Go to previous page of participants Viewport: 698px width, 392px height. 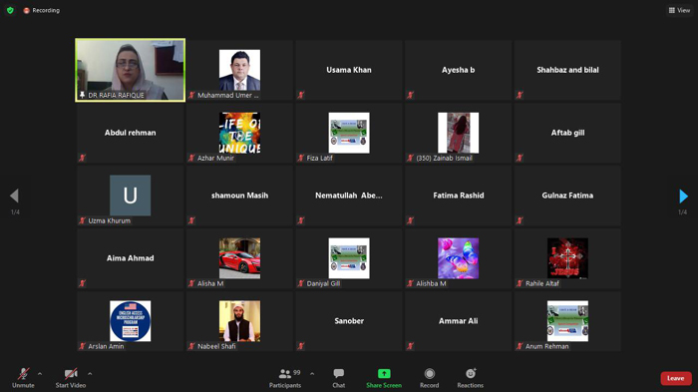click(14, 196)
